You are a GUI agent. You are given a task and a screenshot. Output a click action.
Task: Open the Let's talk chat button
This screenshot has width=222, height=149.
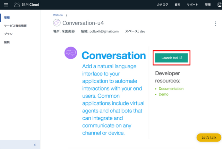209,138
